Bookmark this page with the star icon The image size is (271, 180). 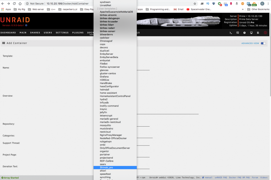[x=195, y=4]
